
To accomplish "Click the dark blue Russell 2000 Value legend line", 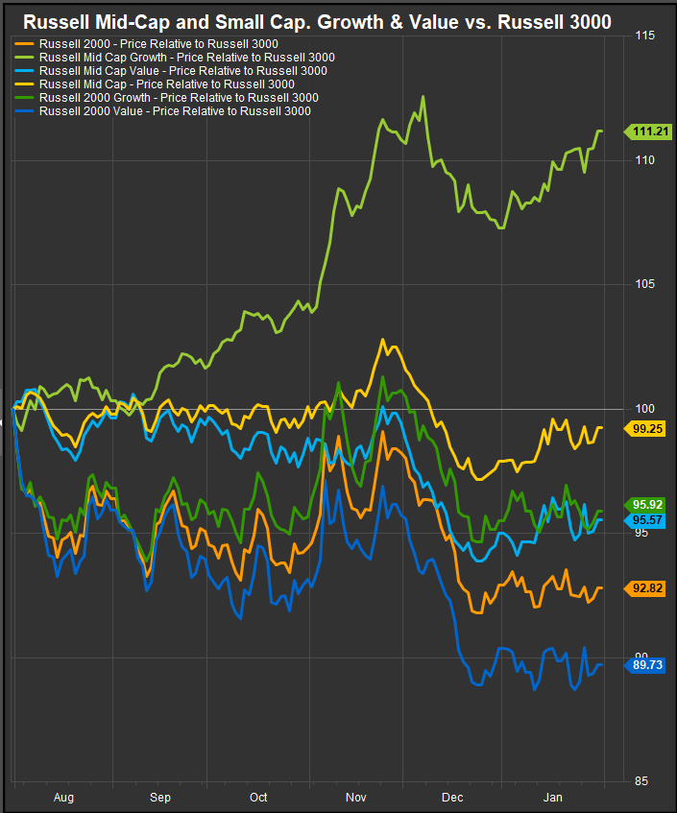I will coord(24,111).
